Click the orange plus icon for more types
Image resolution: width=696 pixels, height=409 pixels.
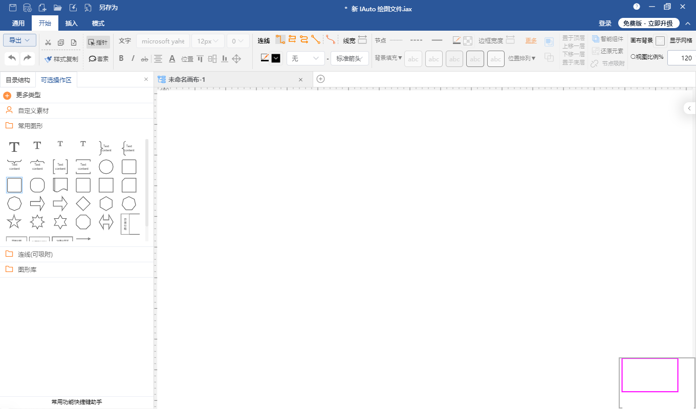pos(7,96)
